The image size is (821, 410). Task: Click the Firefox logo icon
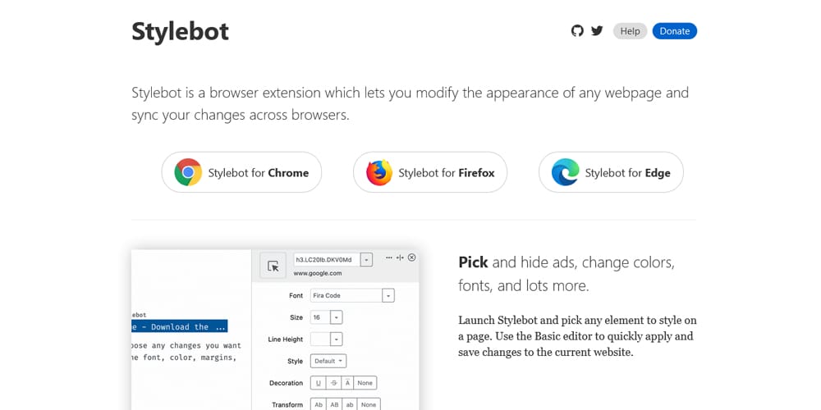click(x=379, y=172)
